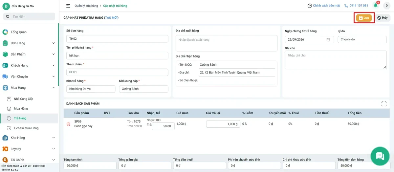Click the Tìm kiếm search box
The height and width of the screenshot is (172, 394).
(x=29, y=16)
